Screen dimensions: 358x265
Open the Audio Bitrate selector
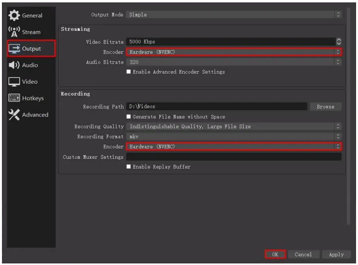click(233, 62)
